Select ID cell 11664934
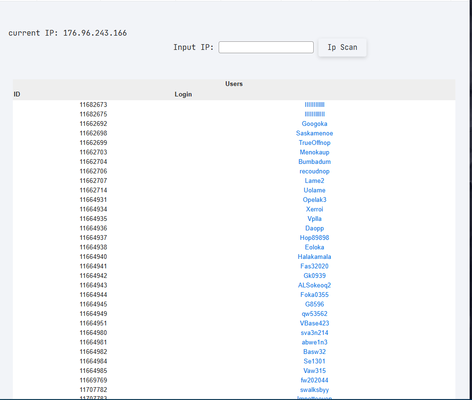Viewport: 472px width, 400px height. pyautogui.click(x=93, y=210)
